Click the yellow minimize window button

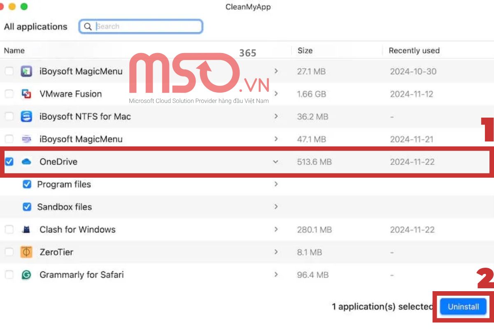click(x=12, y=7)
